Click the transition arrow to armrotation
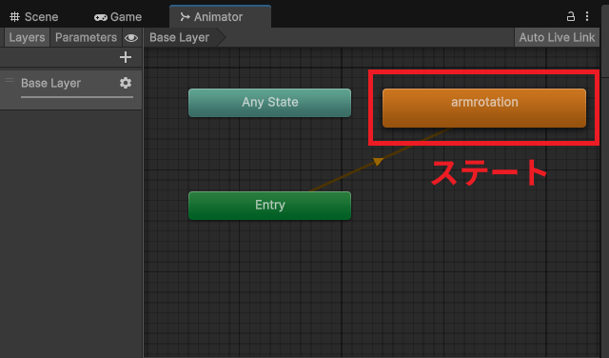Viewport: 609px width, 358px height. coord(378,161)
